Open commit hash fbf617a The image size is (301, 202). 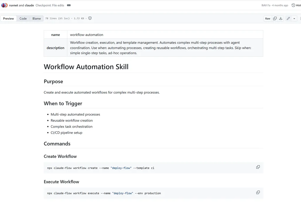coord(266,5)
